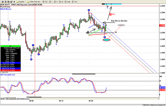Click the Buy Above this line annotation
Screen dimensions: 166x106
[119, 21]
